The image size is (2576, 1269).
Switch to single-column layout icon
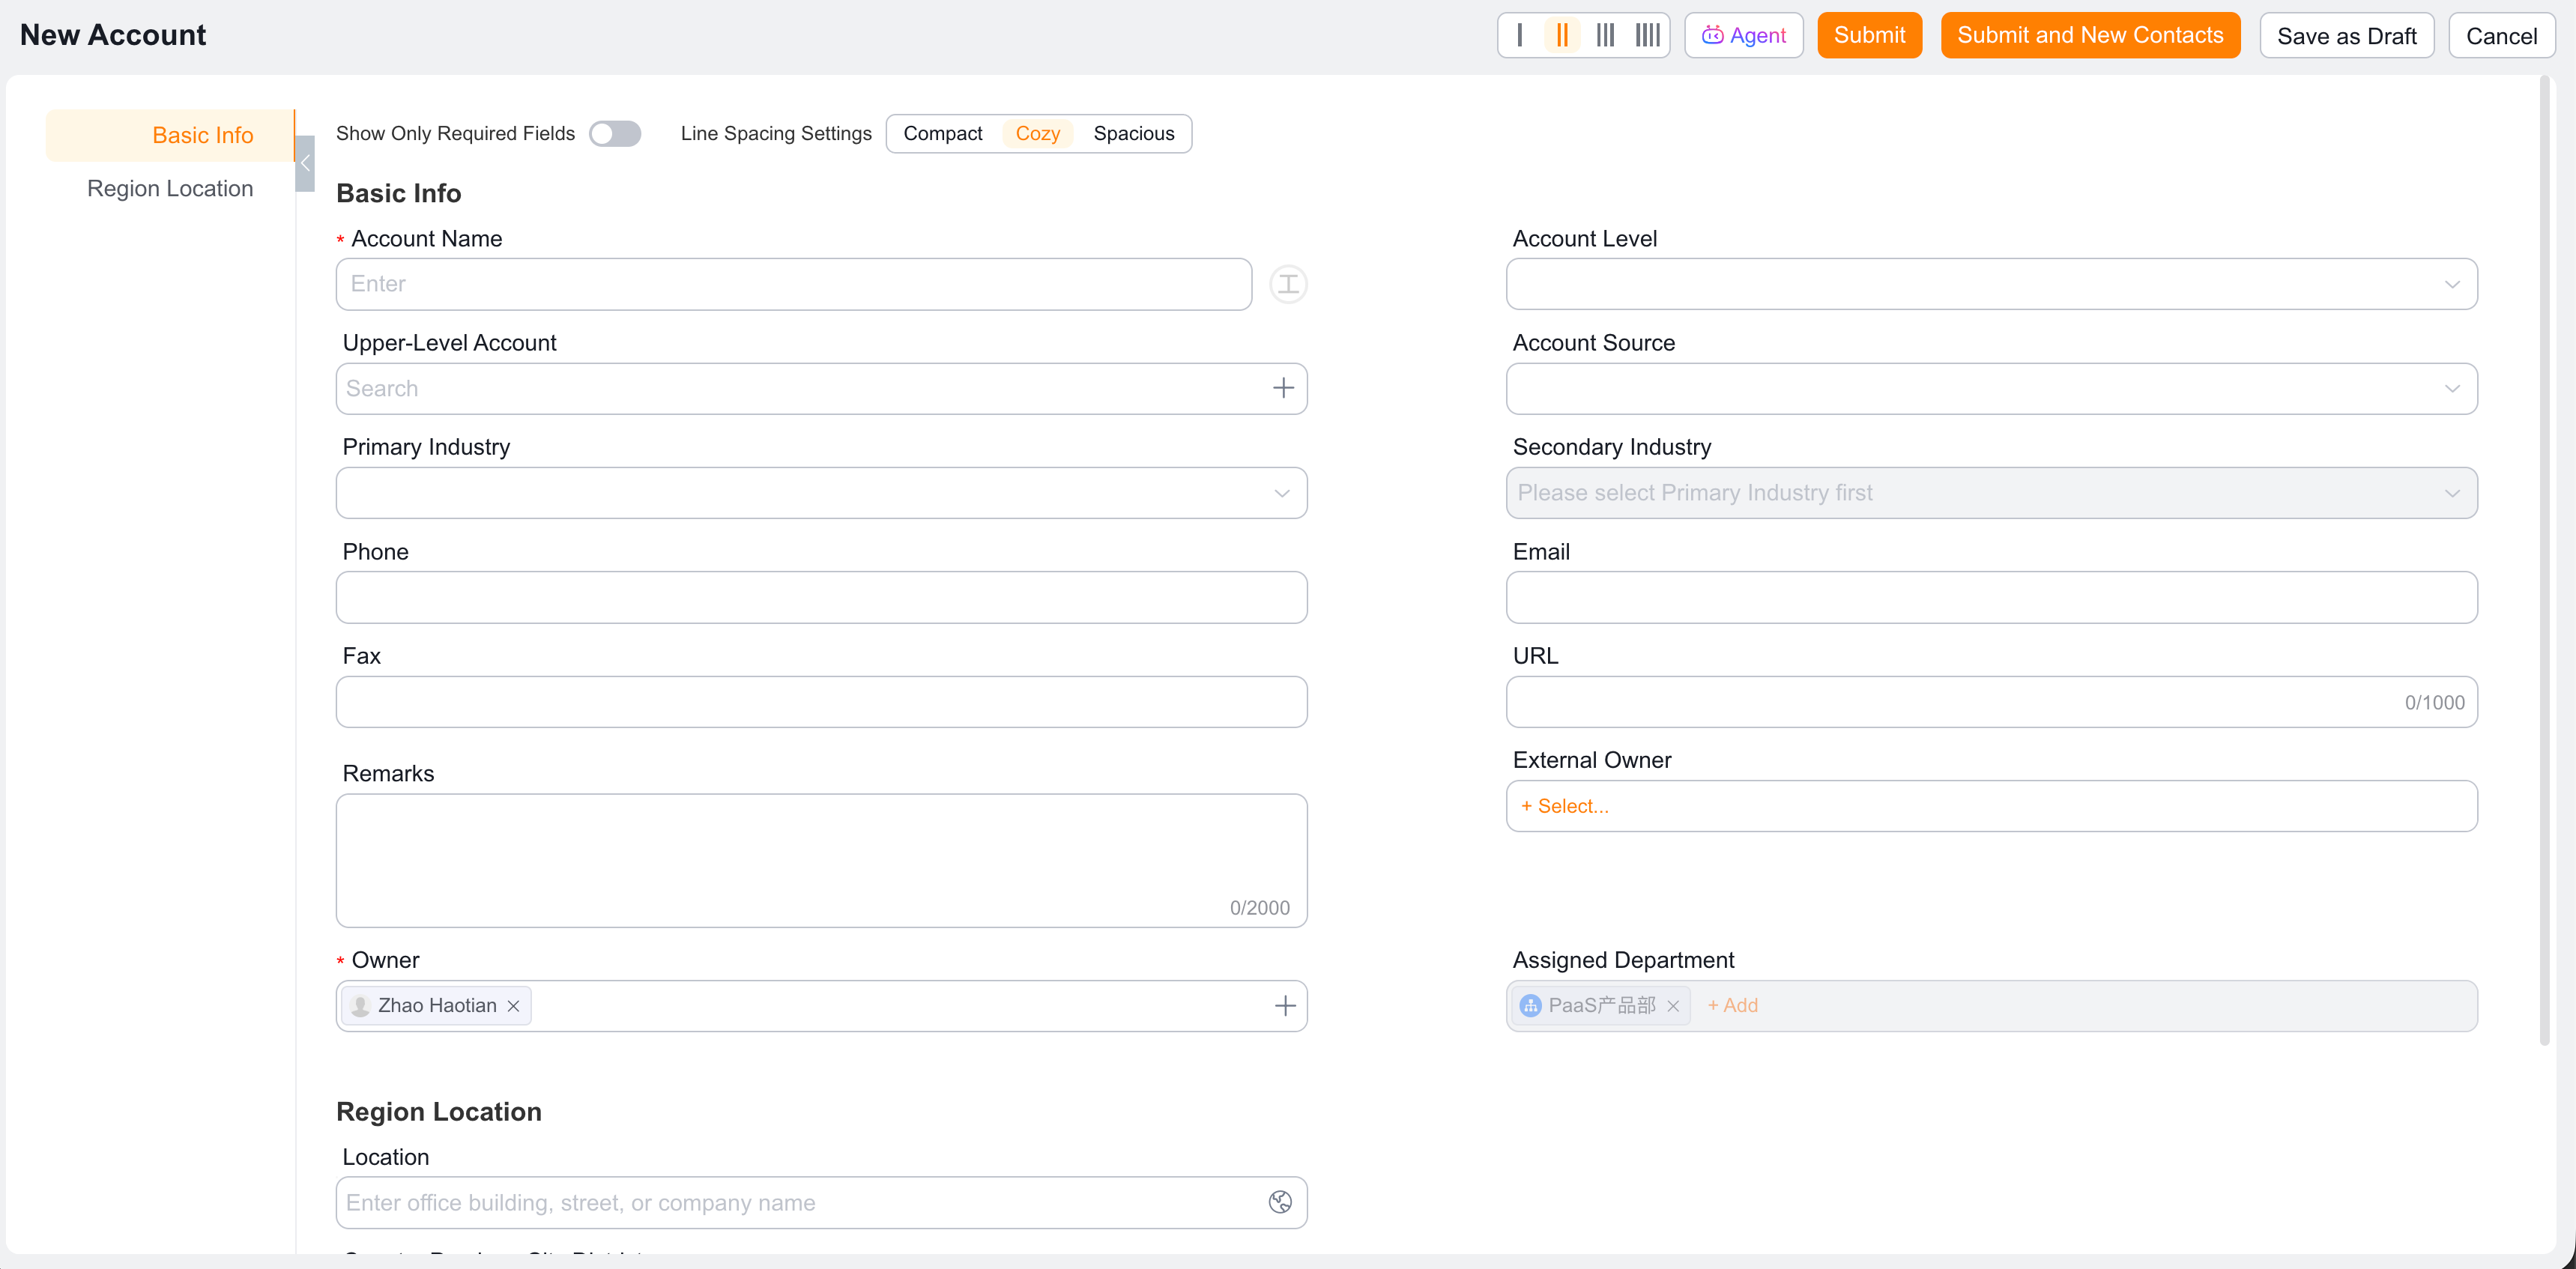click(x=1519, y=35)
